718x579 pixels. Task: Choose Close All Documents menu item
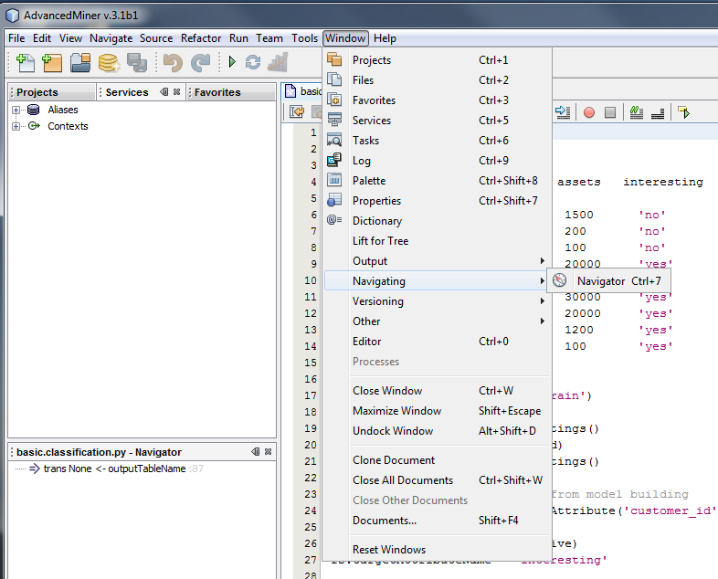[438, 480]
